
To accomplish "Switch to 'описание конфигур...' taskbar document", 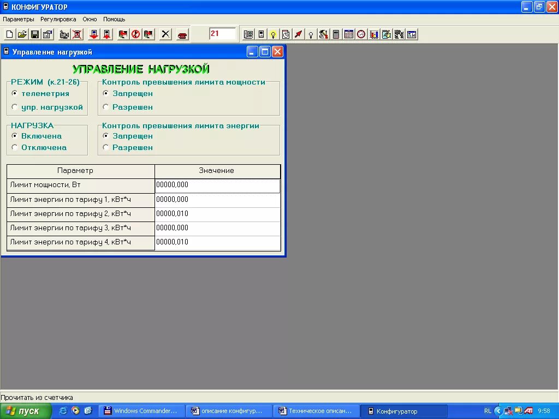I will 229,411.
